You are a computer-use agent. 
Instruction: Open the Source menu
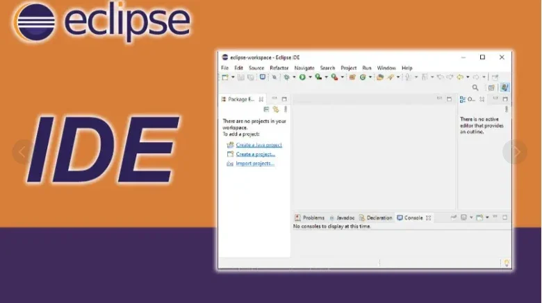tap(256, 68)
